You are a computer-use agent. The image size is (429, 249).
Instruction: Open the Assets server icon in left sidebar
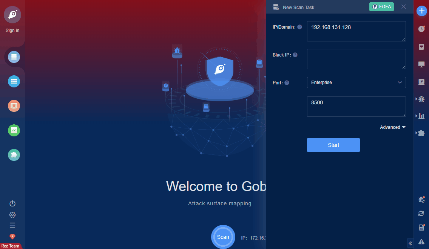(x=14, y=81)
